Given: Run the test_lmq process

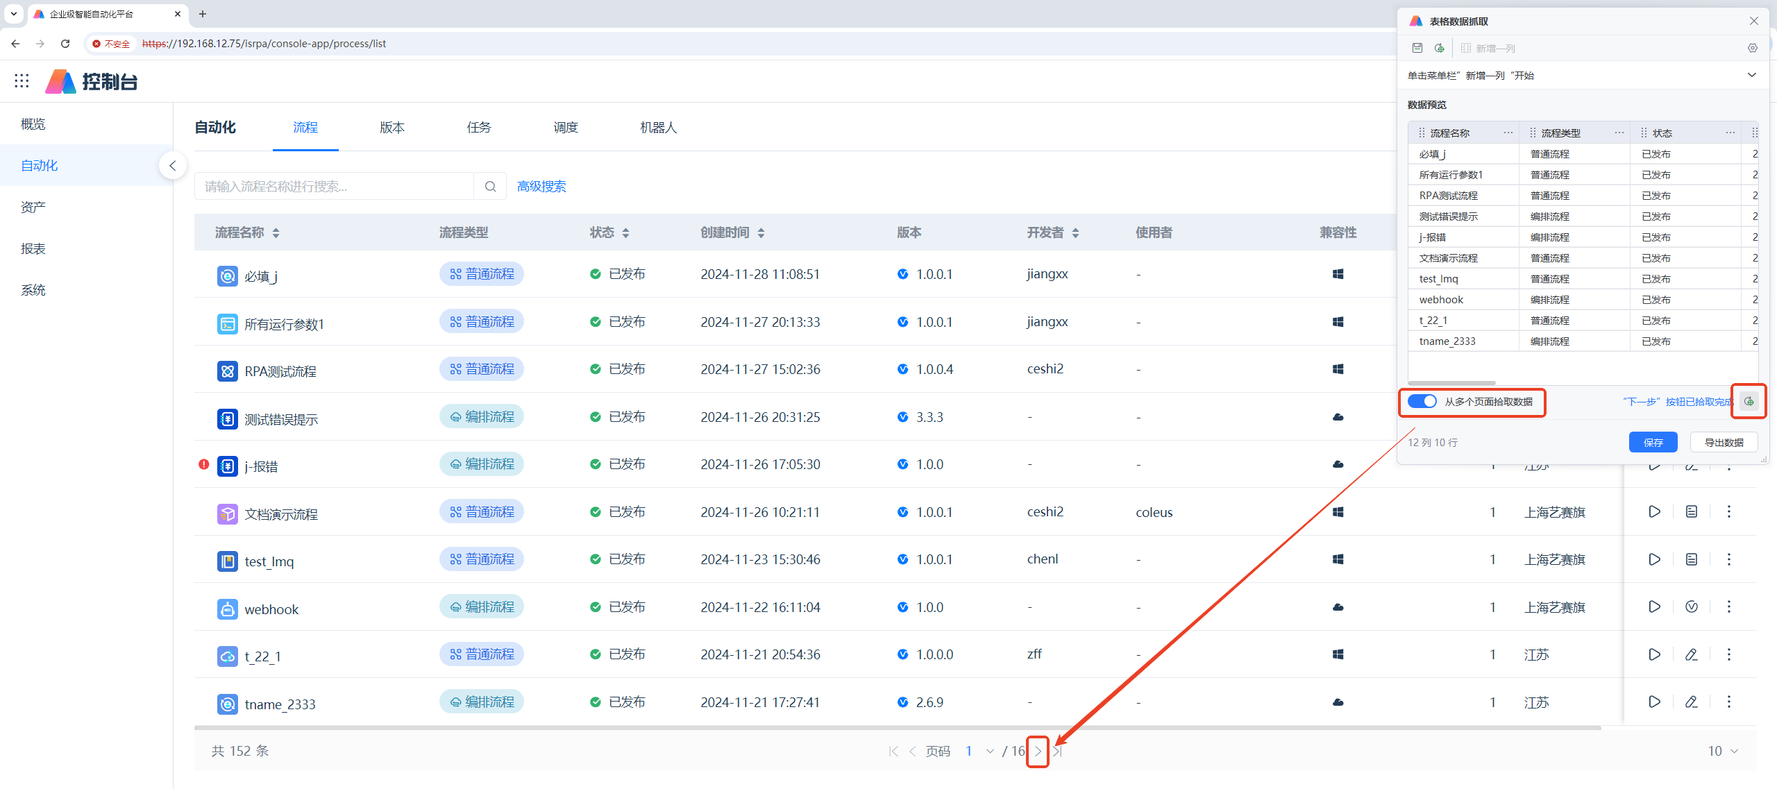Looking at the screenshot, I should [x=1654, y=559].
